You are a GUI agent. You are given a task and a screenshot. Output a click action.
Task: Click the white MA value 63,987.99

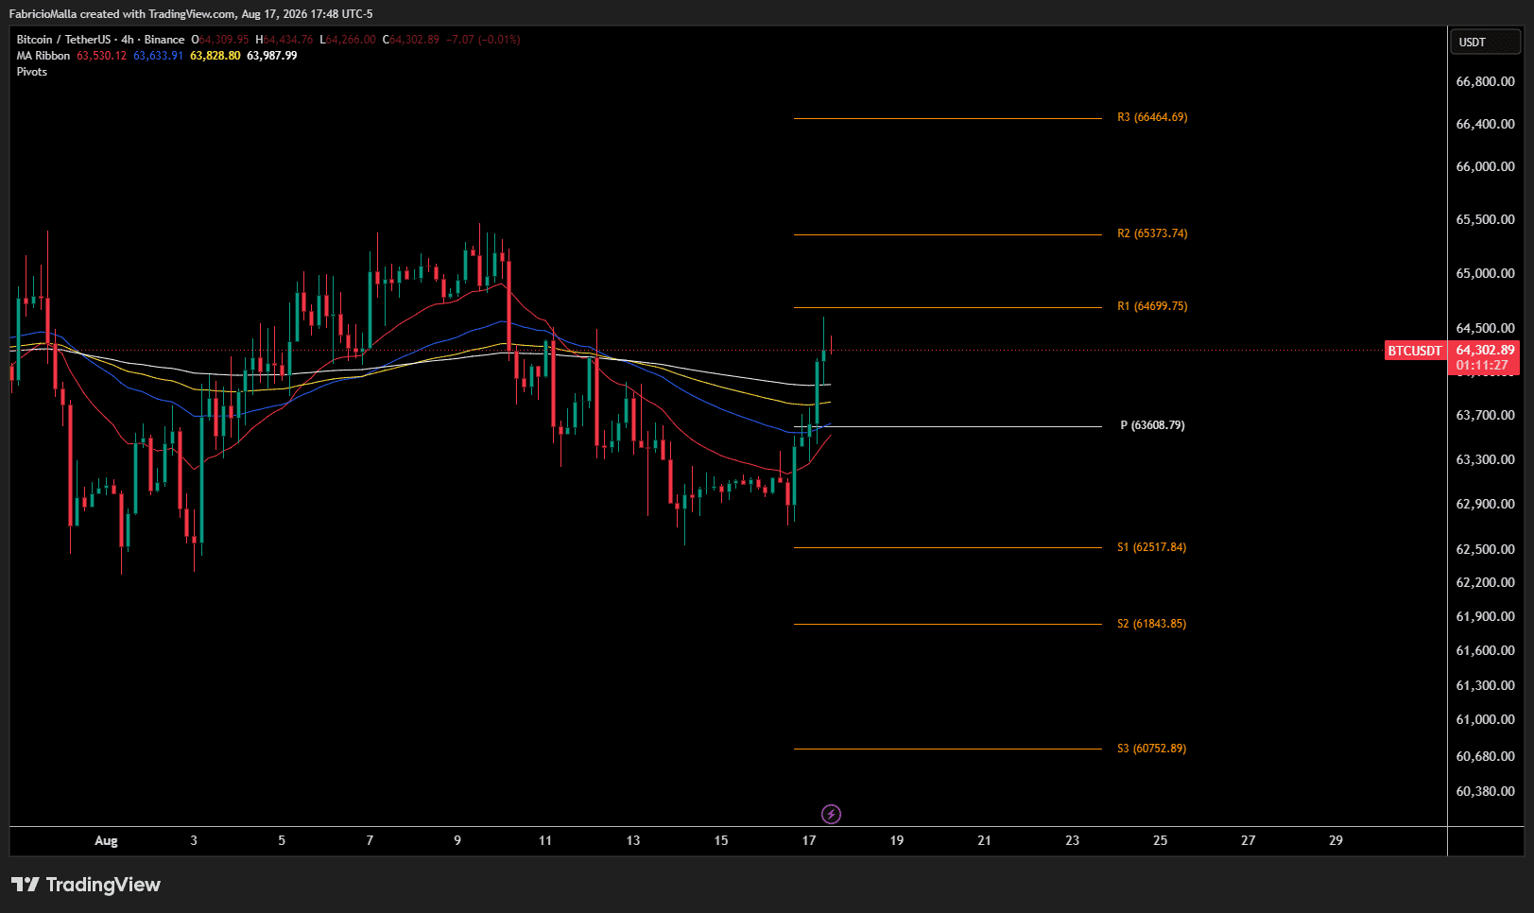click(272, 56)
